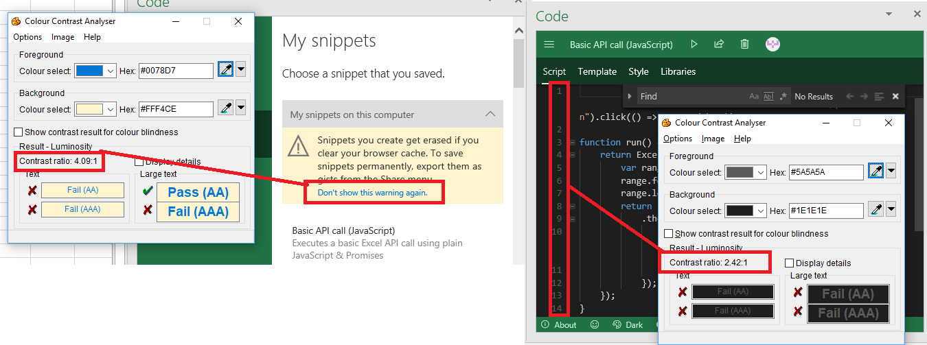The height and width of the screenshot is (345, 927).
Task: Enable colour blindness result in left Analyser
Action: coord(19,132)
